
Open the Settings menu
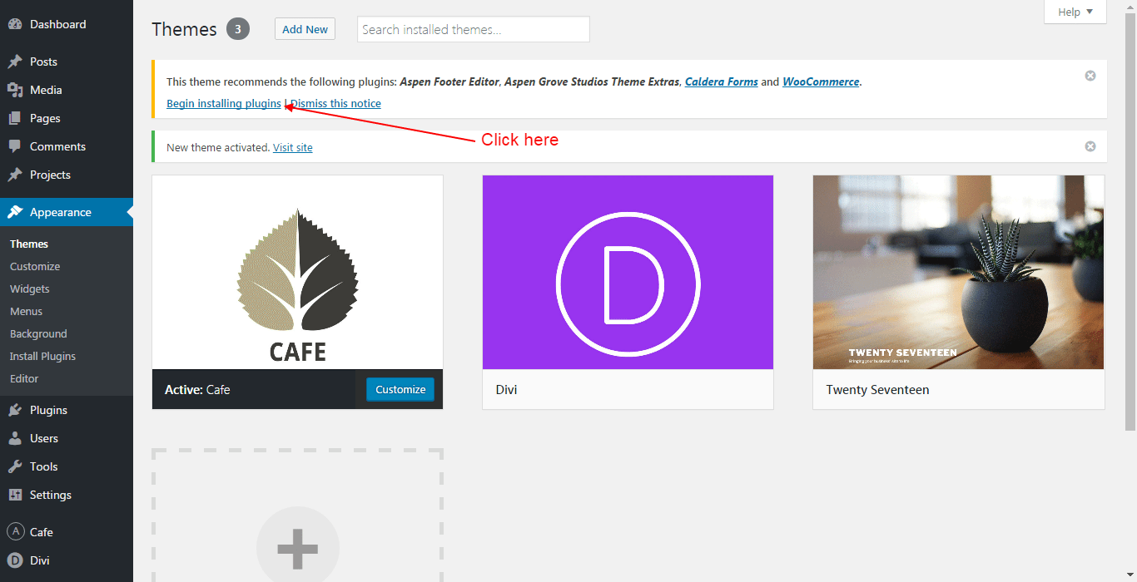click(x=67, y=495)
